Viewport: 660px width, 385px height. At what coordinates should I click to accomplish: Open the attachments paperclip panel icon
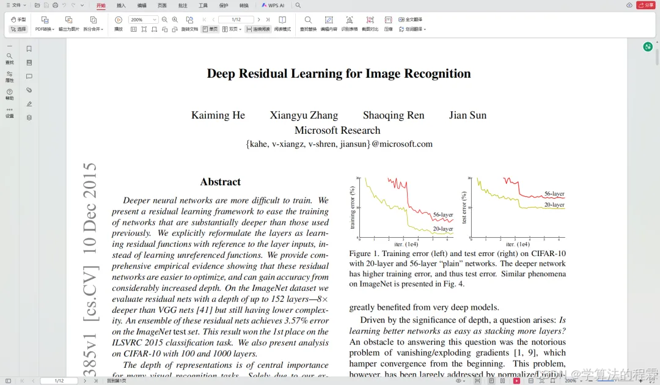click(x=29, y=90)
